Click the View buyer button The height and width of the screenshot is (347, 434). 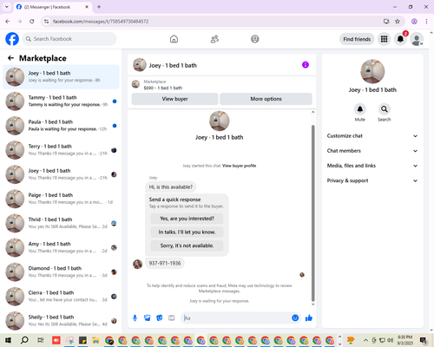tap(174, 99)
